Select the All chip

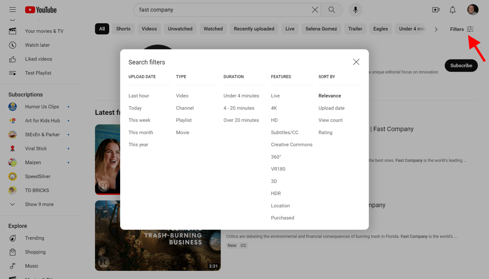(102, 29)
